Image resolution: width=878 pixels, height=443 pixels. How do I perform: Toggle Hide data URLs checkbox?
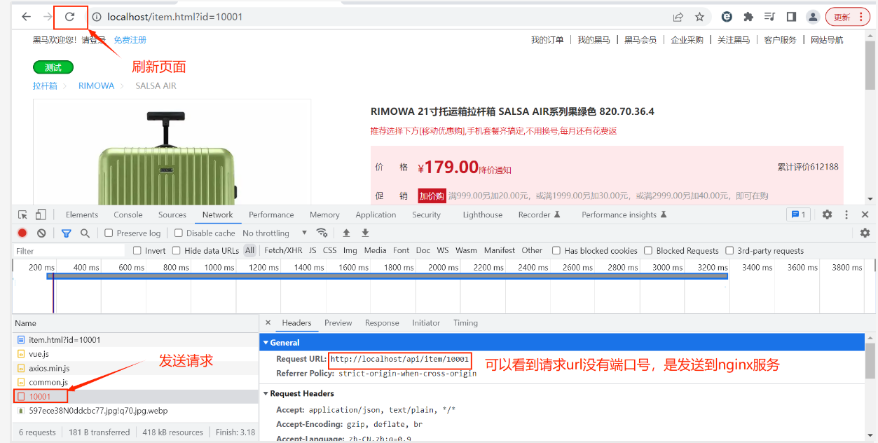click(x=177, y=250)
